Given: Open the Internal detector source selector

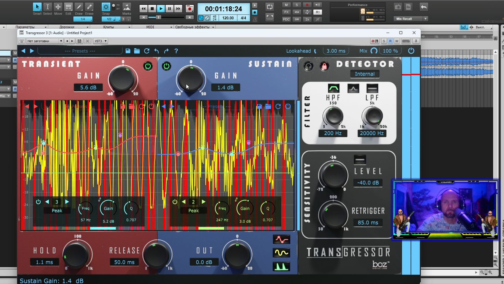Looking at the screenshot, I should coord(364,74).
